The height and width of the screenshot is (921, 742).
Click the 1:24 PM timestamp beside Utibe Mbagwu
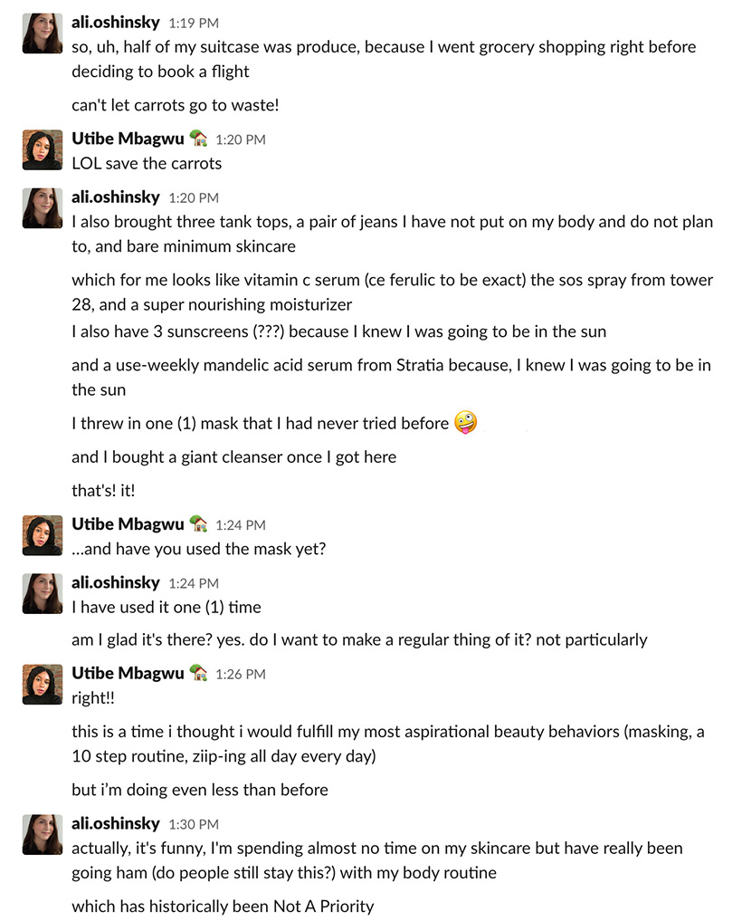point(241,524)
